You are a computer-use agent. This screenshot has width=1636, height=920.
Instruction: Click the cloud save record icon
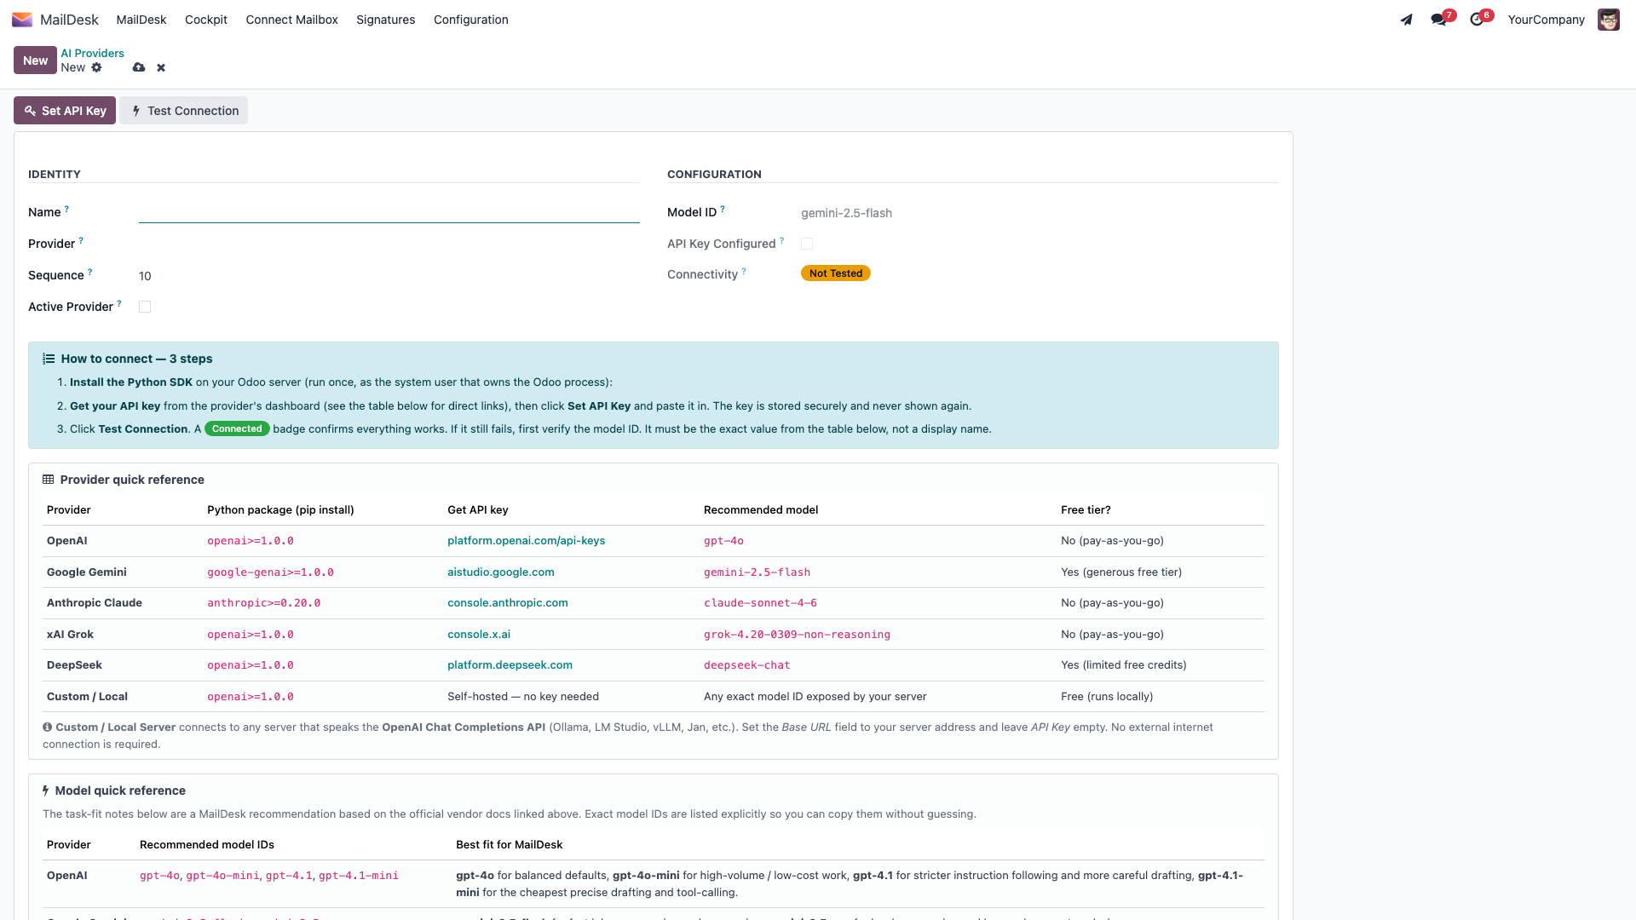(x=139, y=67)
